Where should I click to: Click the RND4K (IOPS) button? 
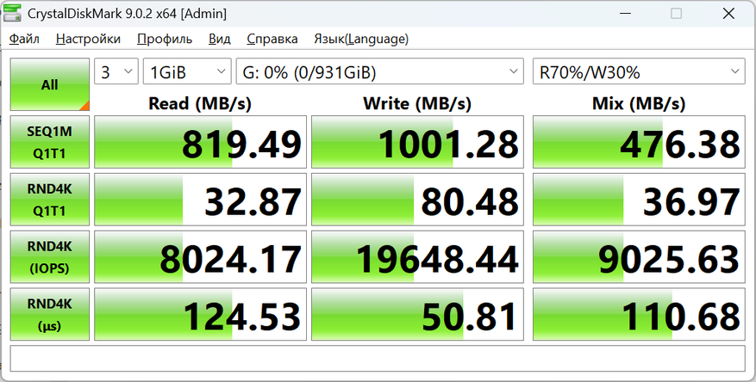[x=50, y=257]
